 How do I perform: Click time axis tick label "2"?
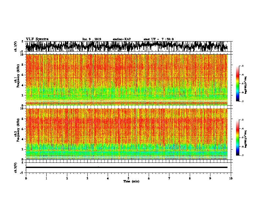tap(67, 178)
